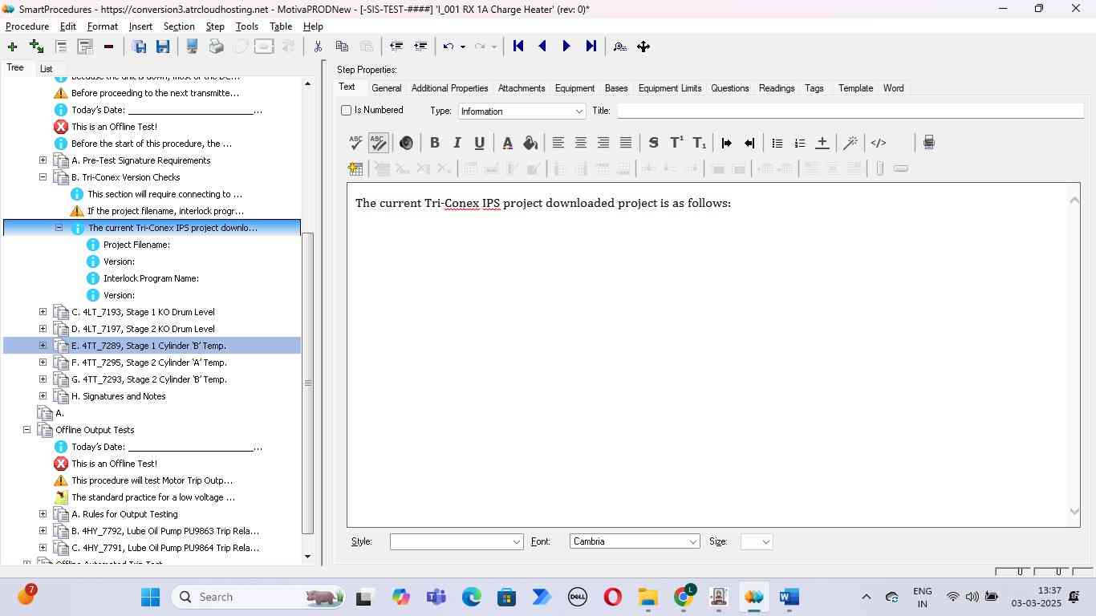Viewport: 1096px width, 616px height.
Task: Open the Size dropdown
Action: pos(757,542)
